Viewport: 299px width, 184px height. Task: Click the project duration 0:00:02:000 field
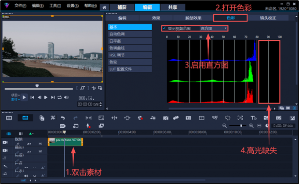283,126
